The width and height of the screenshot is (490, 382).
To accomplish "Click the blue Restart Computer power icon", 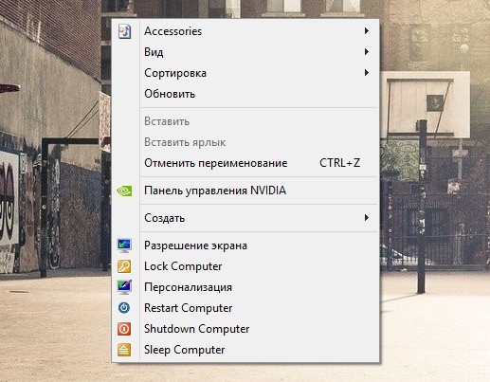I will tap(124, 308).
